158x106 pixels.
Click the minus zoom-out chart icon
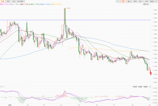tap(120, 1)
